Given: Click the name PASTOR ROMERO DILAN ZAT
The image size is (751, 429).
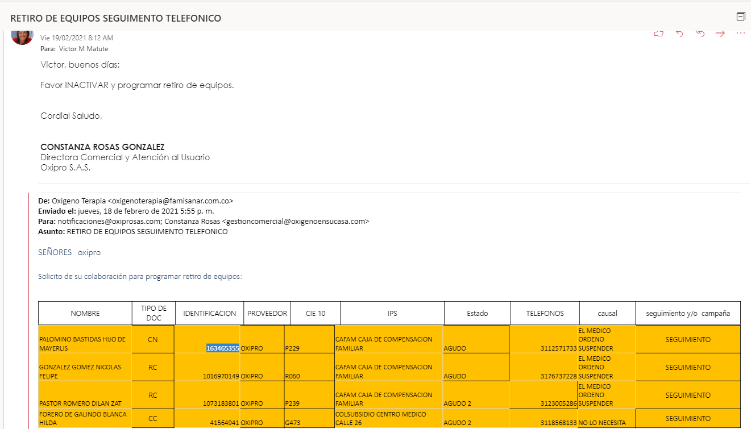Looking at the screenshot, I should (x=80, y=403).
